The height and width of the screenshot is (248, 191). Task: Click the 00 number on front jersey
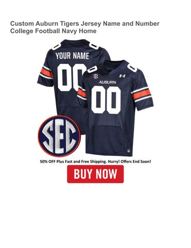[106, 100]
